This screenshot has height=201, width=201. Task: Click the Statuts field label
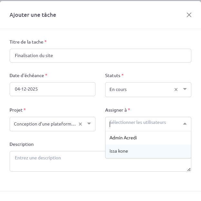113,75
